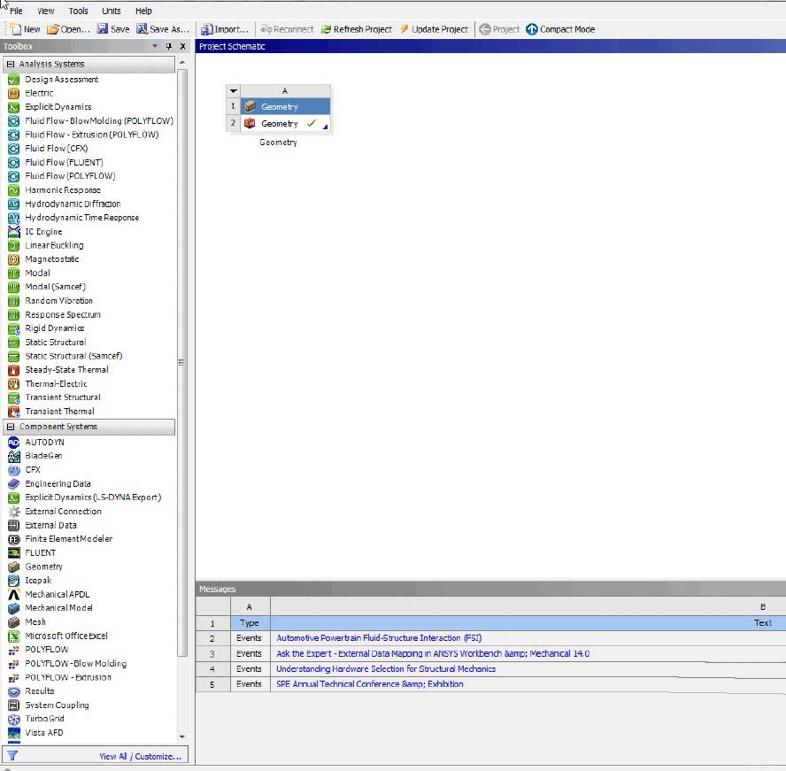Screen dimensions: 786x771
Task: Select message row 3 number cell
Action: tap(212, 653)
